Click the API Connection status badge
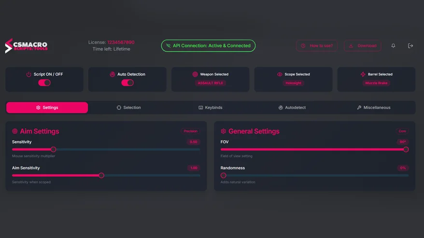Viewport: 424px width, 238px height. pos(208,46)
